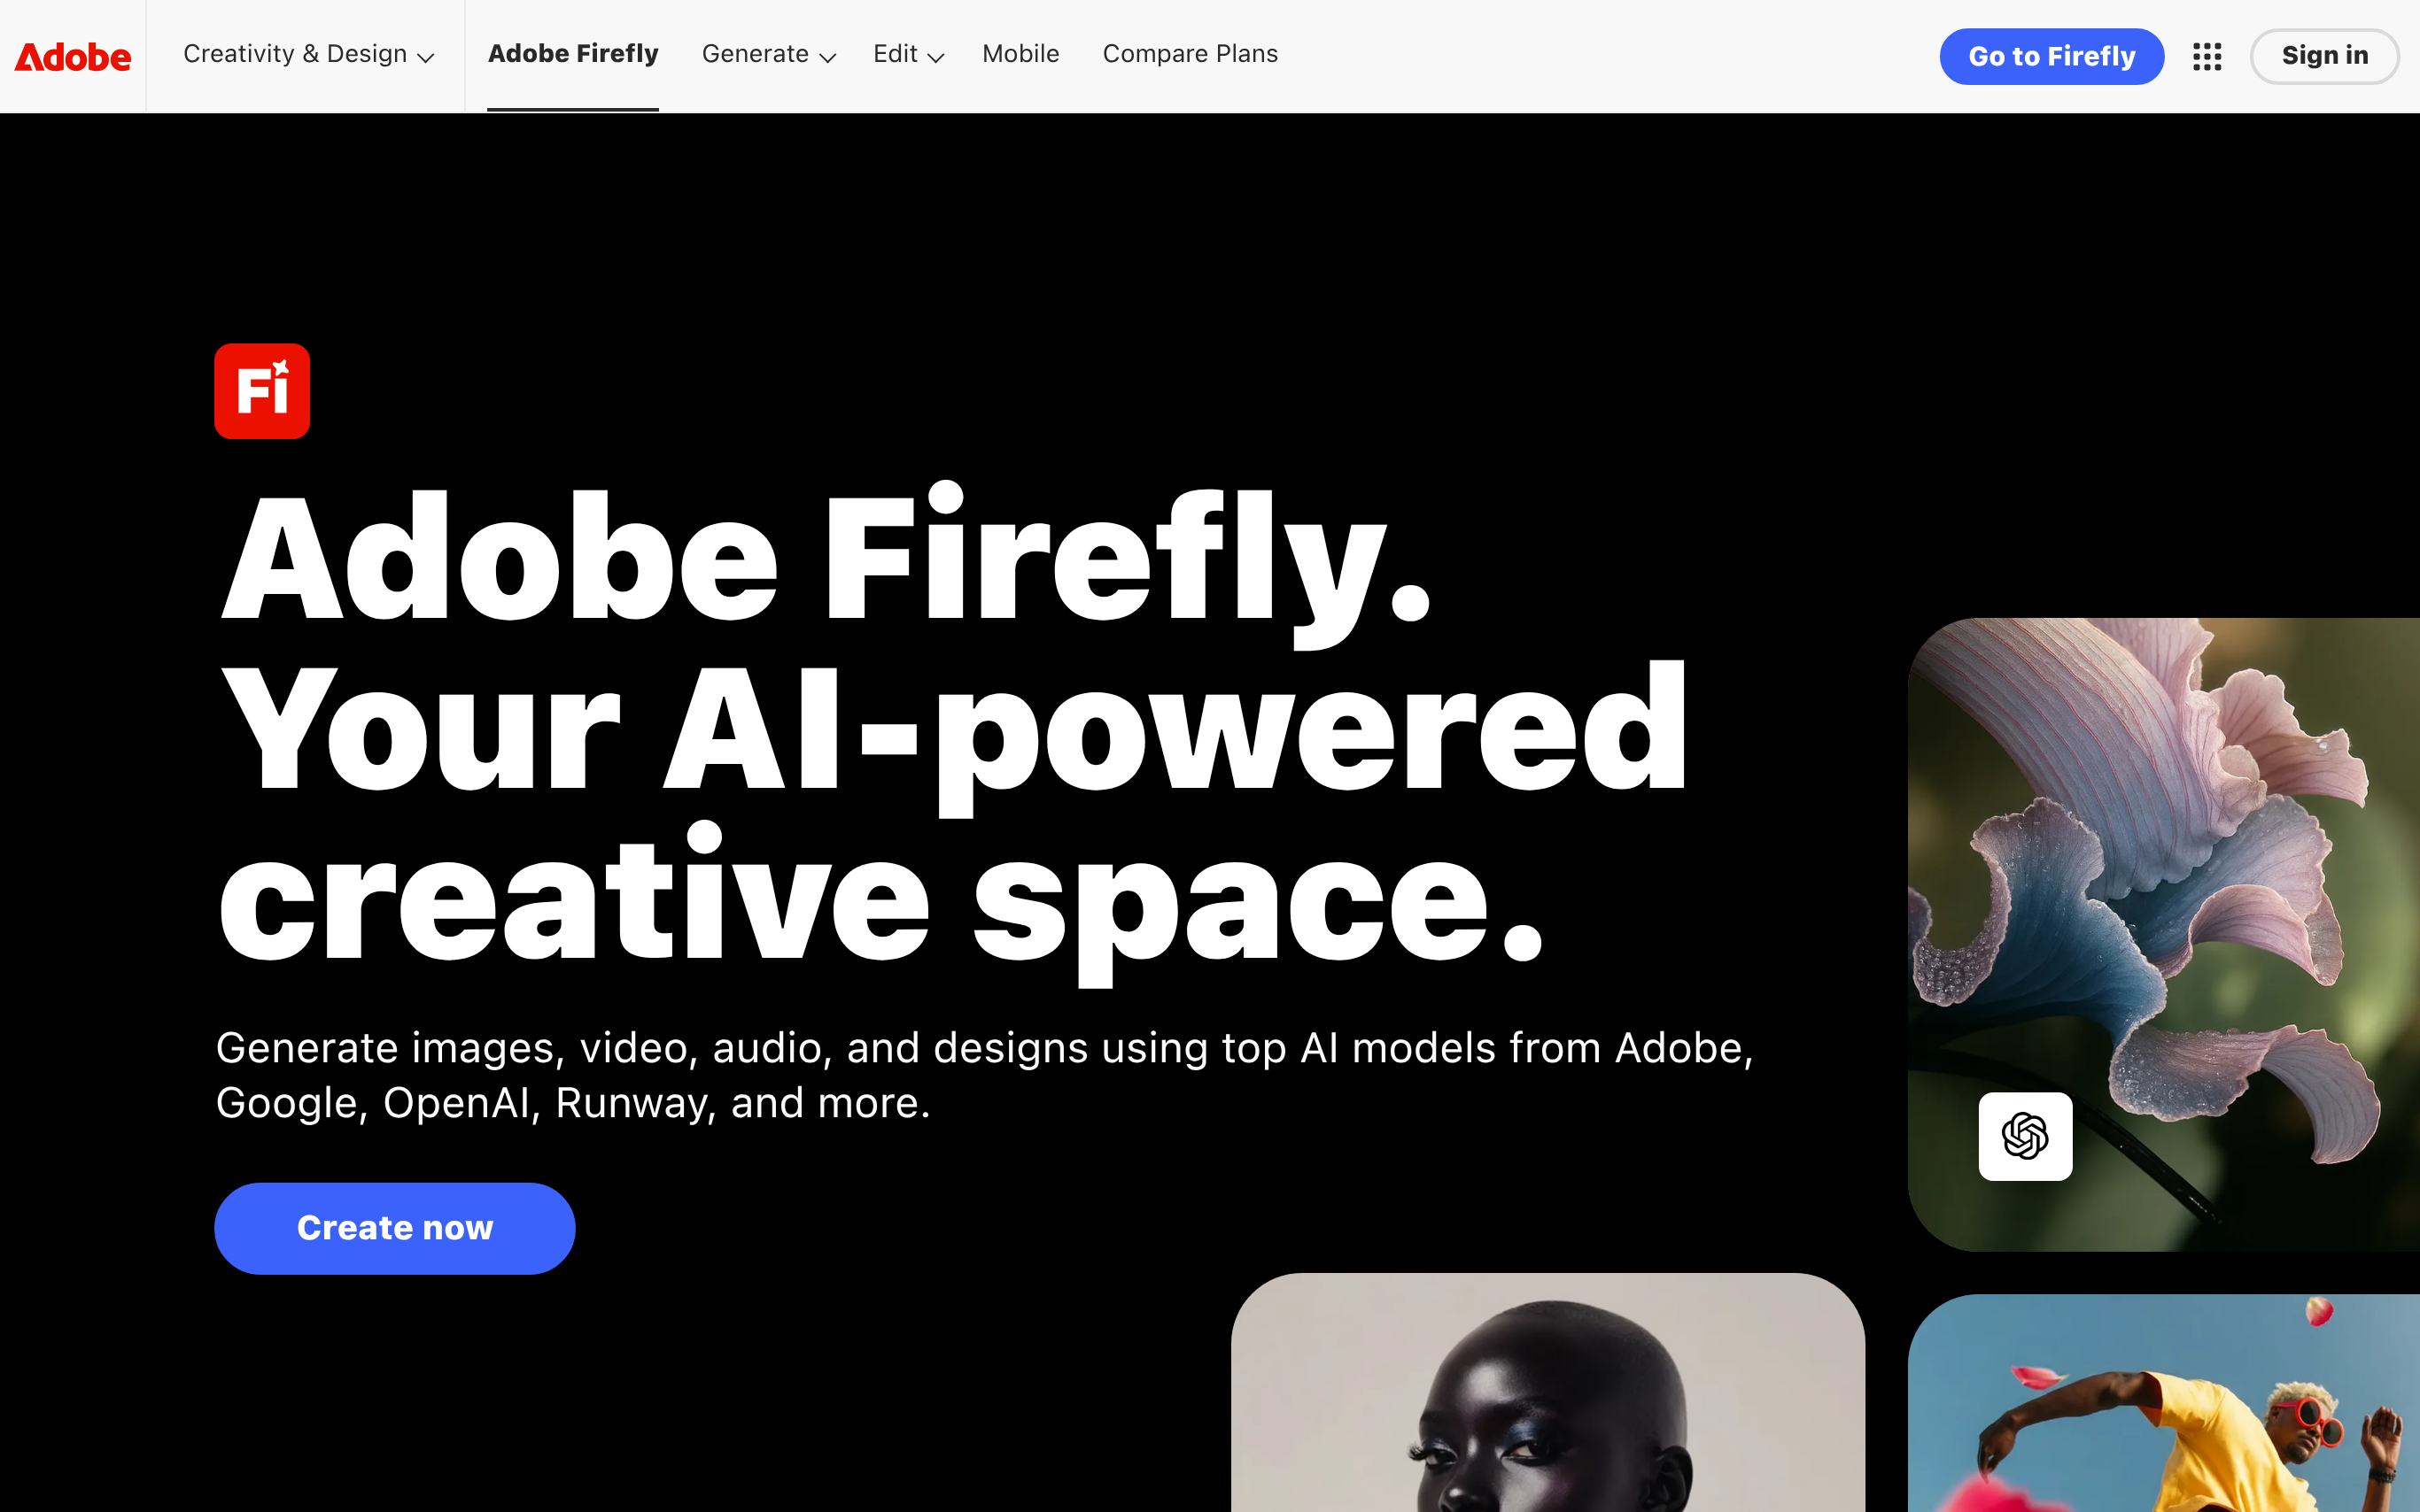The height and width of the screenshot is (1512, 2420).
Task: Click the chevron beside Creativity & Design
Action: tap(426, 57)
